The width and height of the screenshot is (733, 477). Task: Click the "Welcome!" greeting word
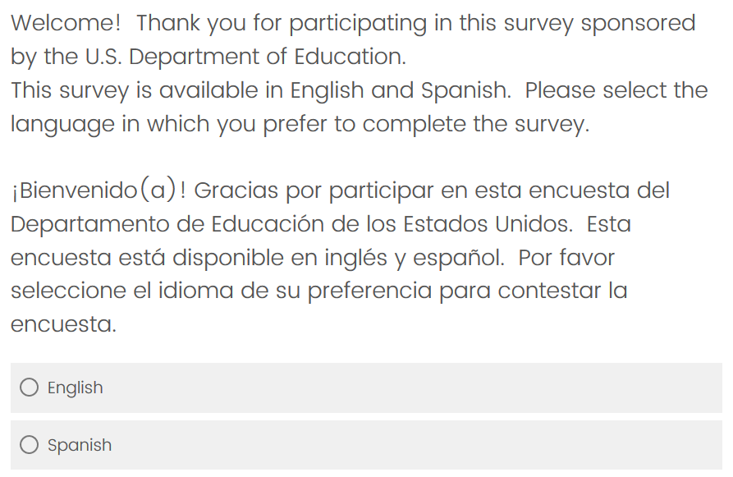66,23
